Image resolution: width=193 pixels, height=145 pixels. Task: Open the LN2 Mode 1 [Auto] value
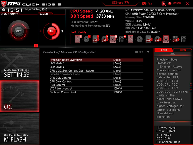pyautogui.click(x=117, y=64)
